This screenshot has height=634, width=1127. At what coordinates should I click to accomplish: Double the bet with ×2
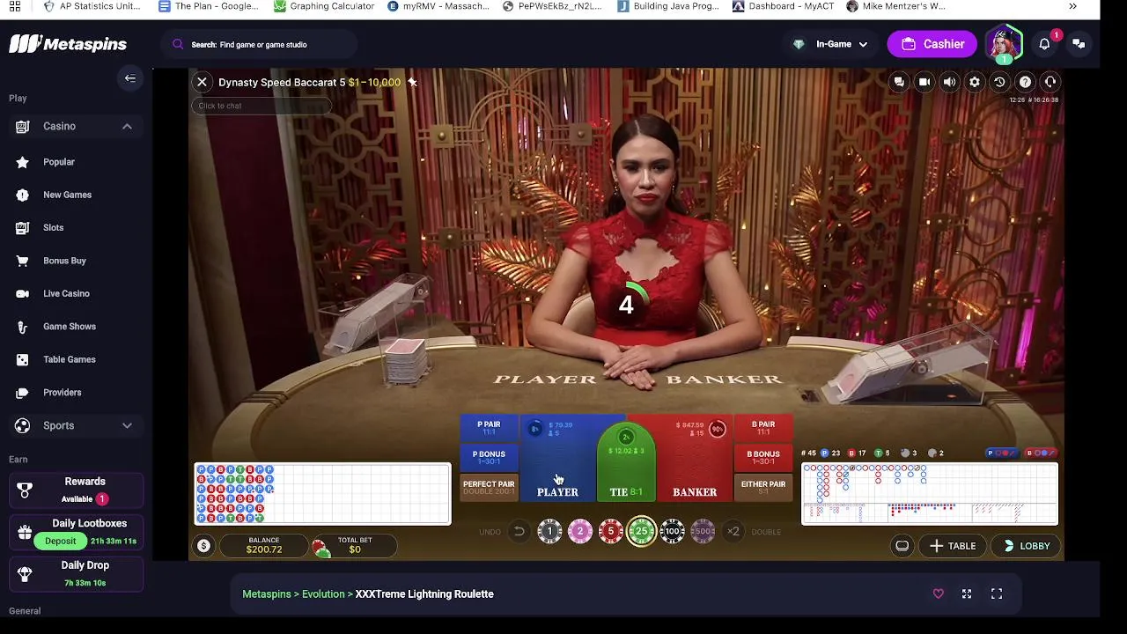[733, 531]
